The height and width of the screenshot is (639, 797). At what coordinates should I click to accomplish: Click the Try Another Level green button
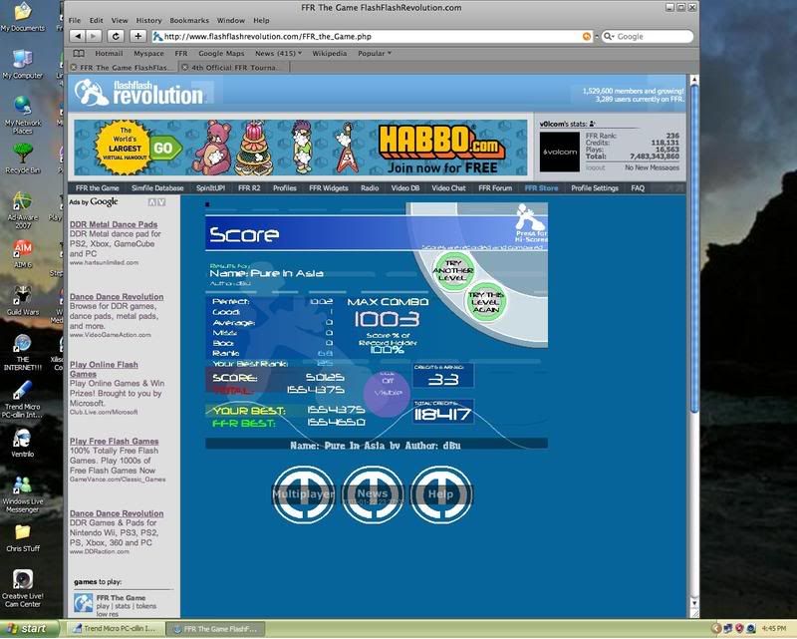point(452,271)
